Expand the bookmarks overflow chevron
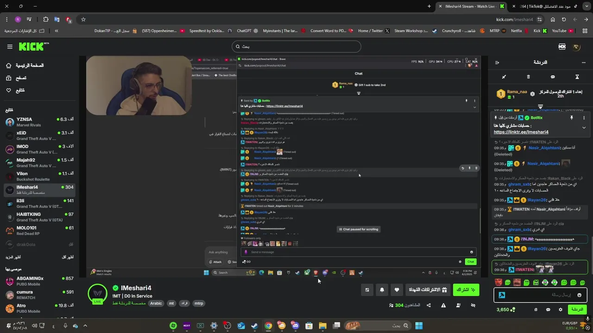This screenshot has width=593, height=333. click(57, 31)
